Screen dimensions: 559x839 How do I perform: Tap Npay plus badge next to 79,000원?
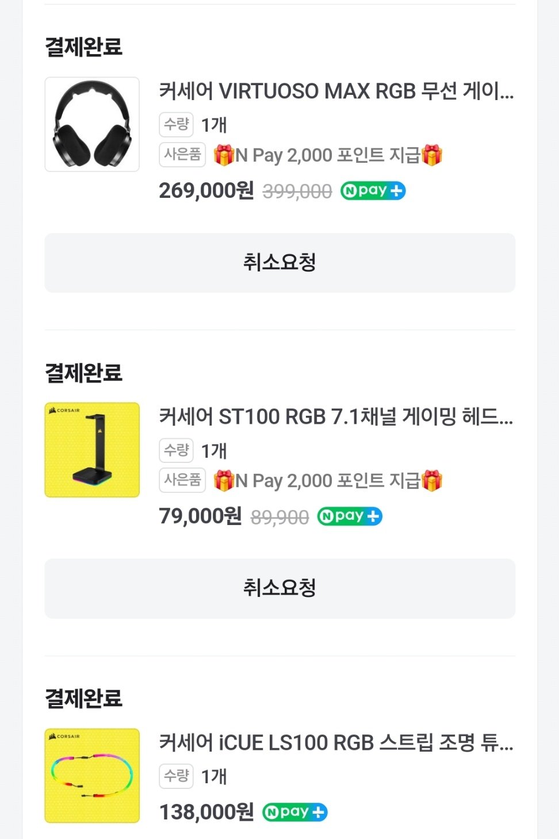350,516
